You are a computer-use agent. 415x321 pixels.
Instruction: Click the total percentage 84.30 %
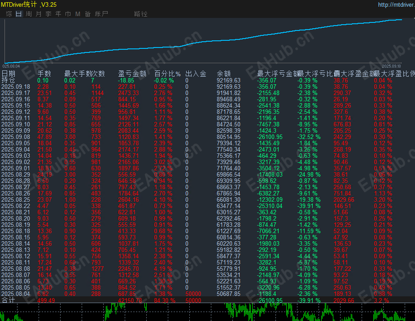(165, 301)
